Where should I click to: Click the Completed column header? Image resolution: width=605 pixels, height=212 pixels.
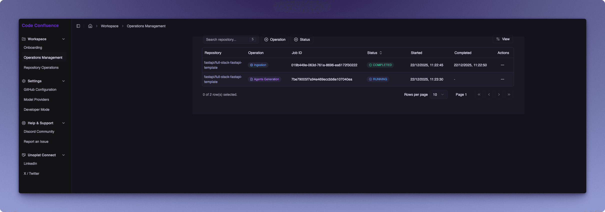pos(463,53)
